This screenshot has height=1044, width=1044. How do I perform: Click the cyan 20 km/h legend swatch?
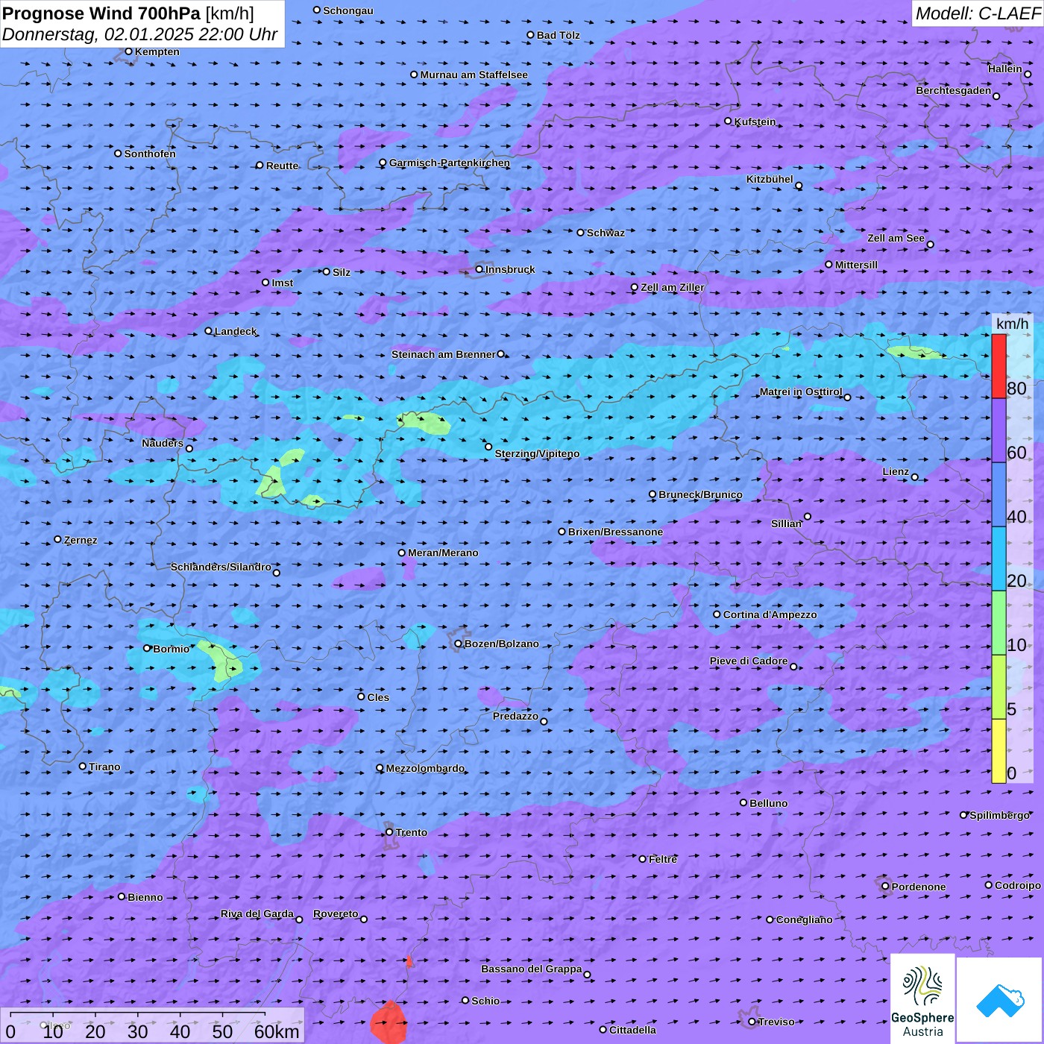pyautogui.click(x=999, y=559)
